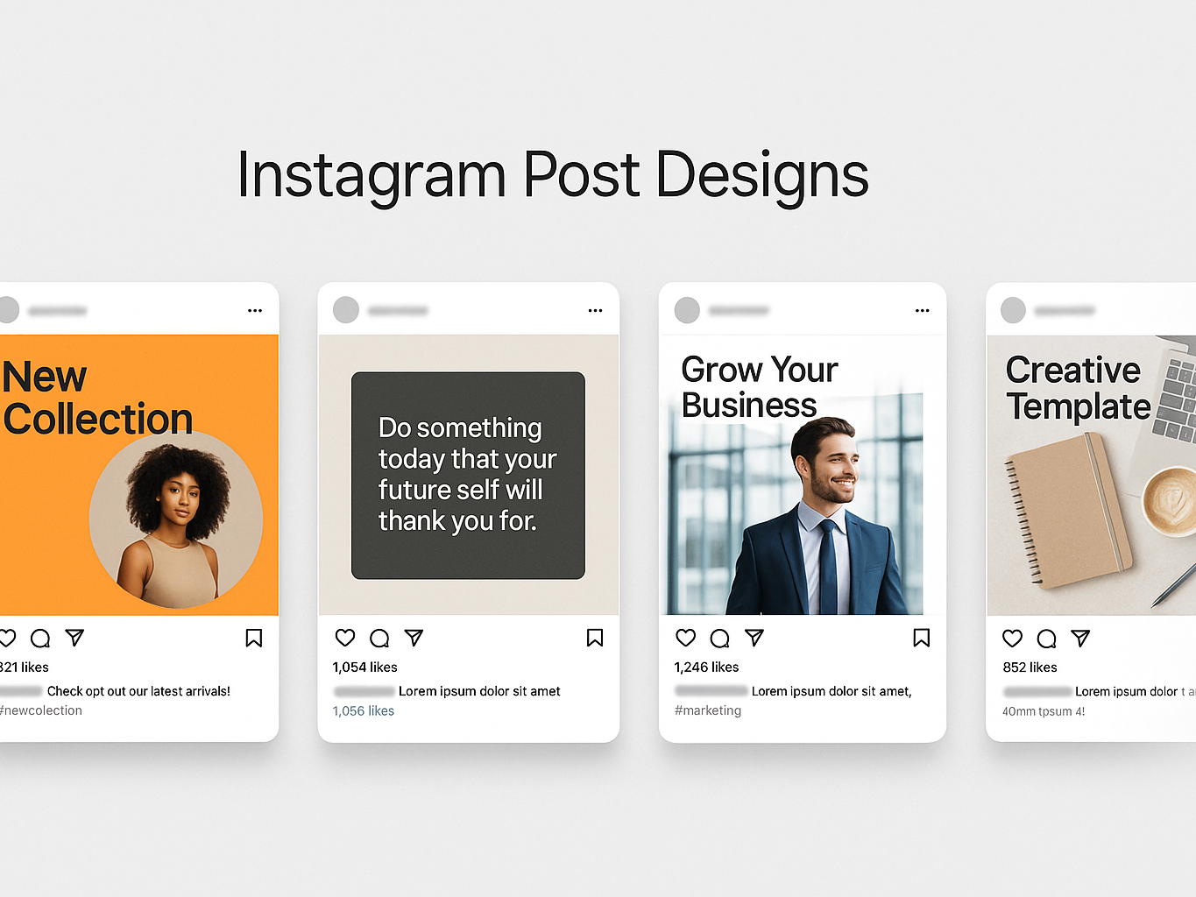Open the Creative Template post image
The height and width of the screenshot is (897, 1196).
tap(1092, 475)
